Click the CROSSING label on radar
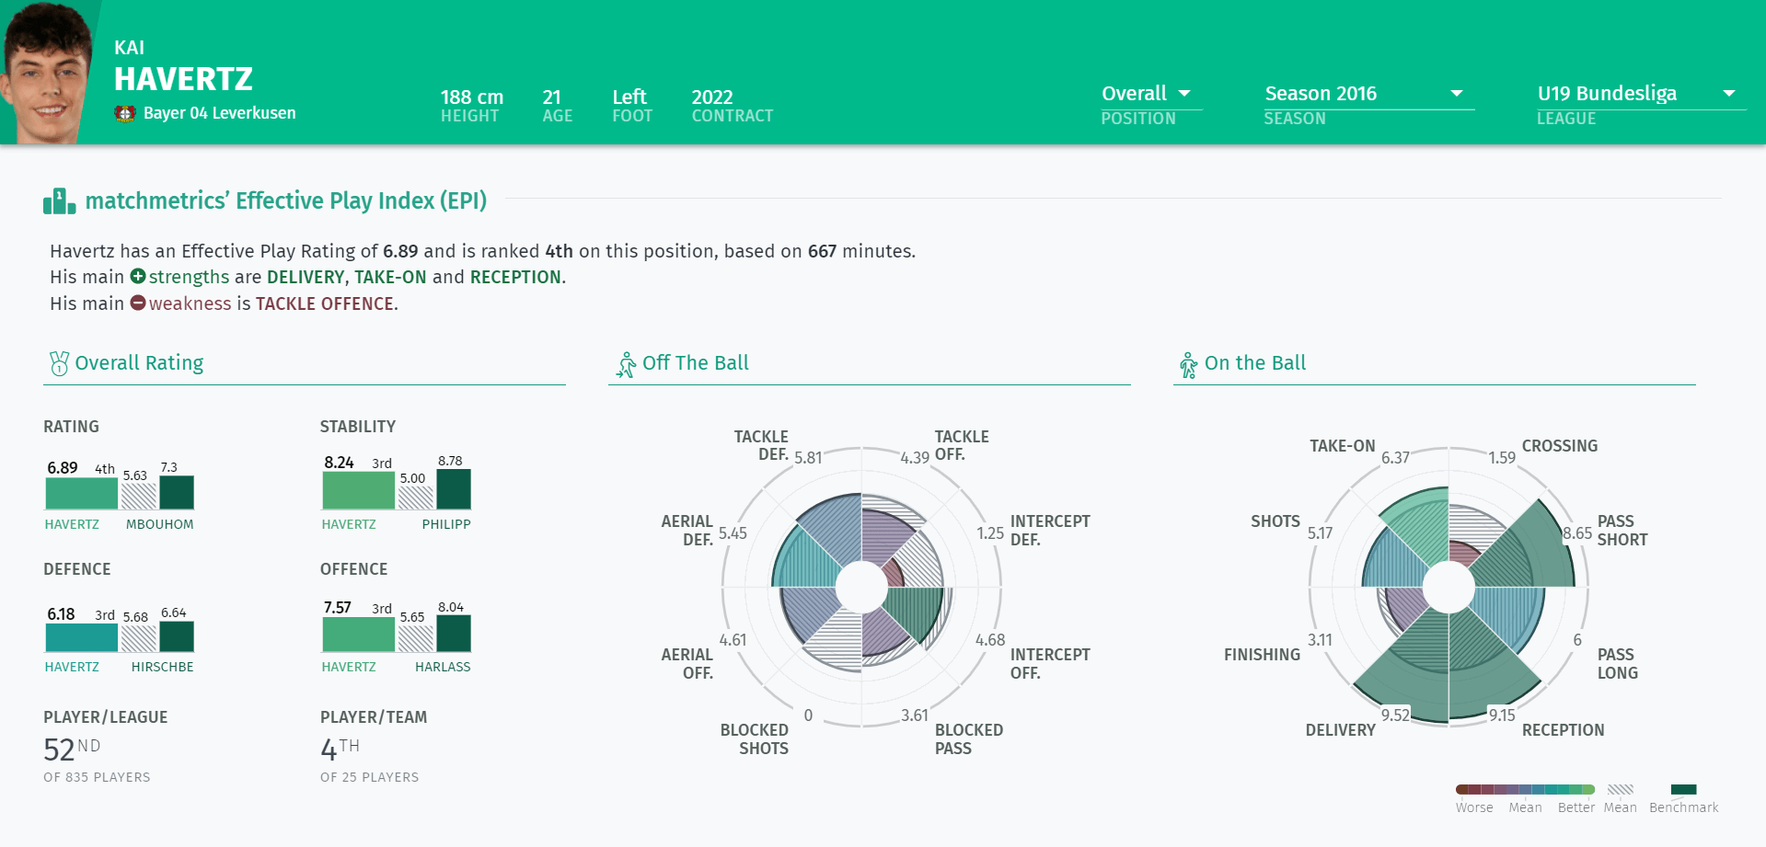 tap(1560, 446)
